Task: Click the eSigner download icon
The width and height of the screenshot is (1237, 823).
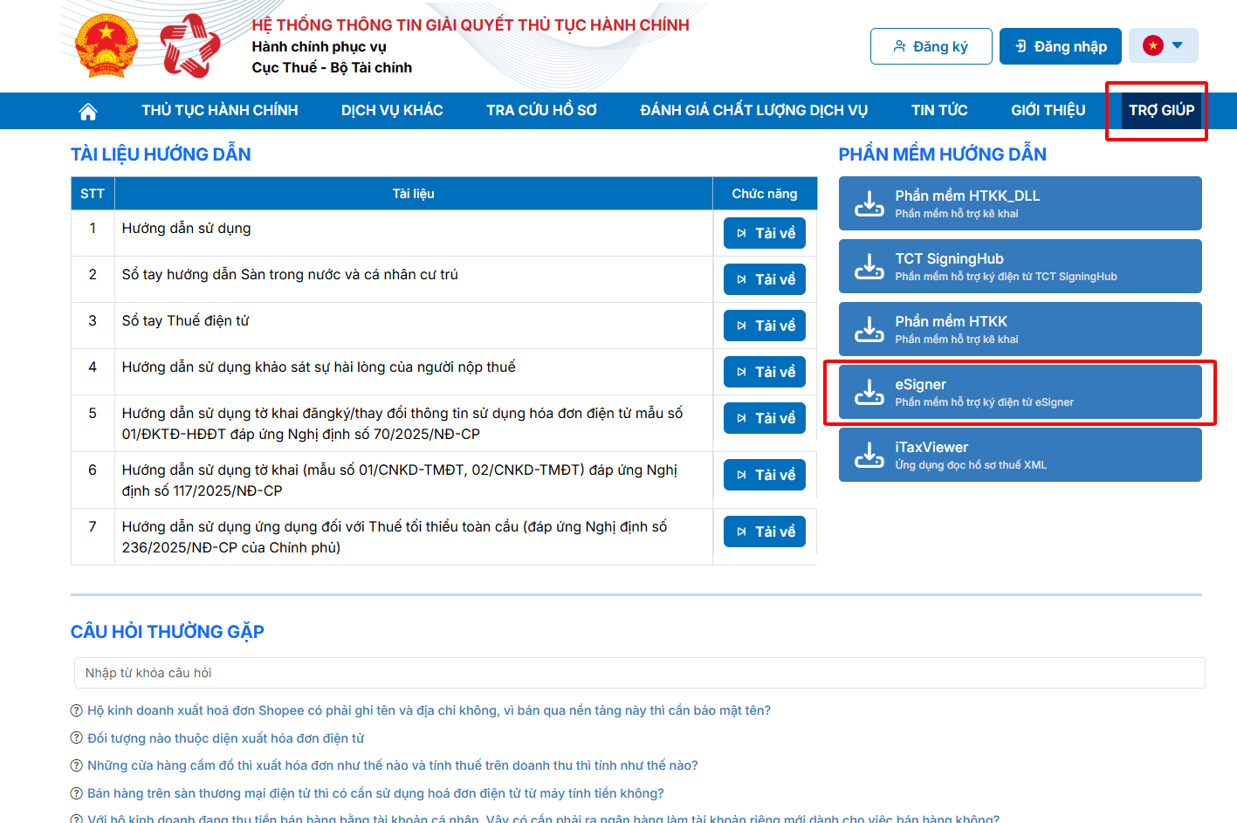Action: pyautogui.click(x=869, y=392)
